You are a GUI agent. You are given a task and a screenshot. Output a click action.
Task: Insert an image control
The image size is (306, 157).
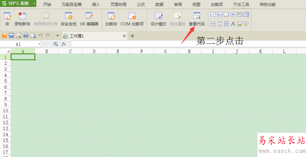coord(239,24)
